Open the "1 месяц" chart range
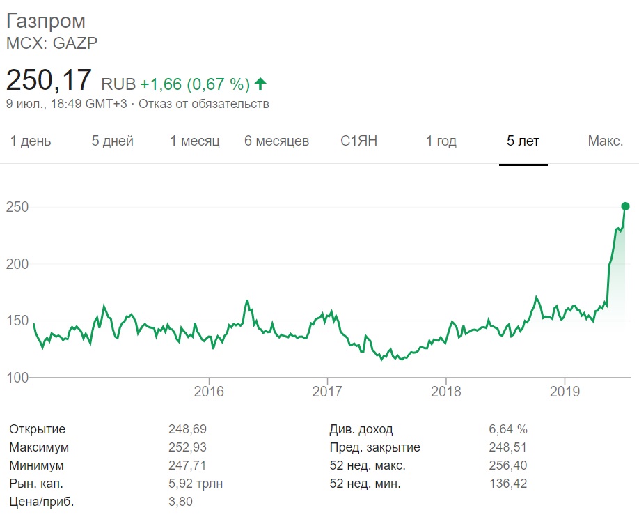Screen dimensions: 639x524 tap(195, 141)
